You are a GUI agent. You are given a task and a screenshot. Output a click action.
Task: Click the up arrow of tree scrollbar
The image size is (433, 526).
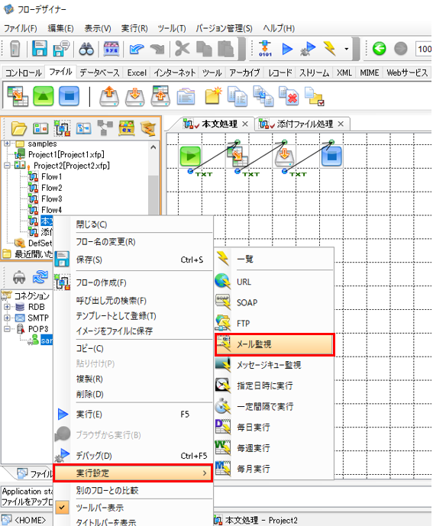pos(153,147)
